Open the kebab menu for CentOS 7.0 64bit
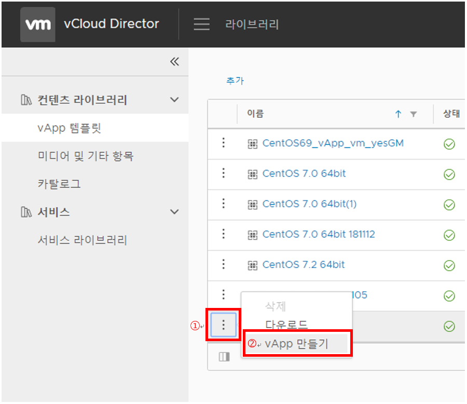 (223, 174)
